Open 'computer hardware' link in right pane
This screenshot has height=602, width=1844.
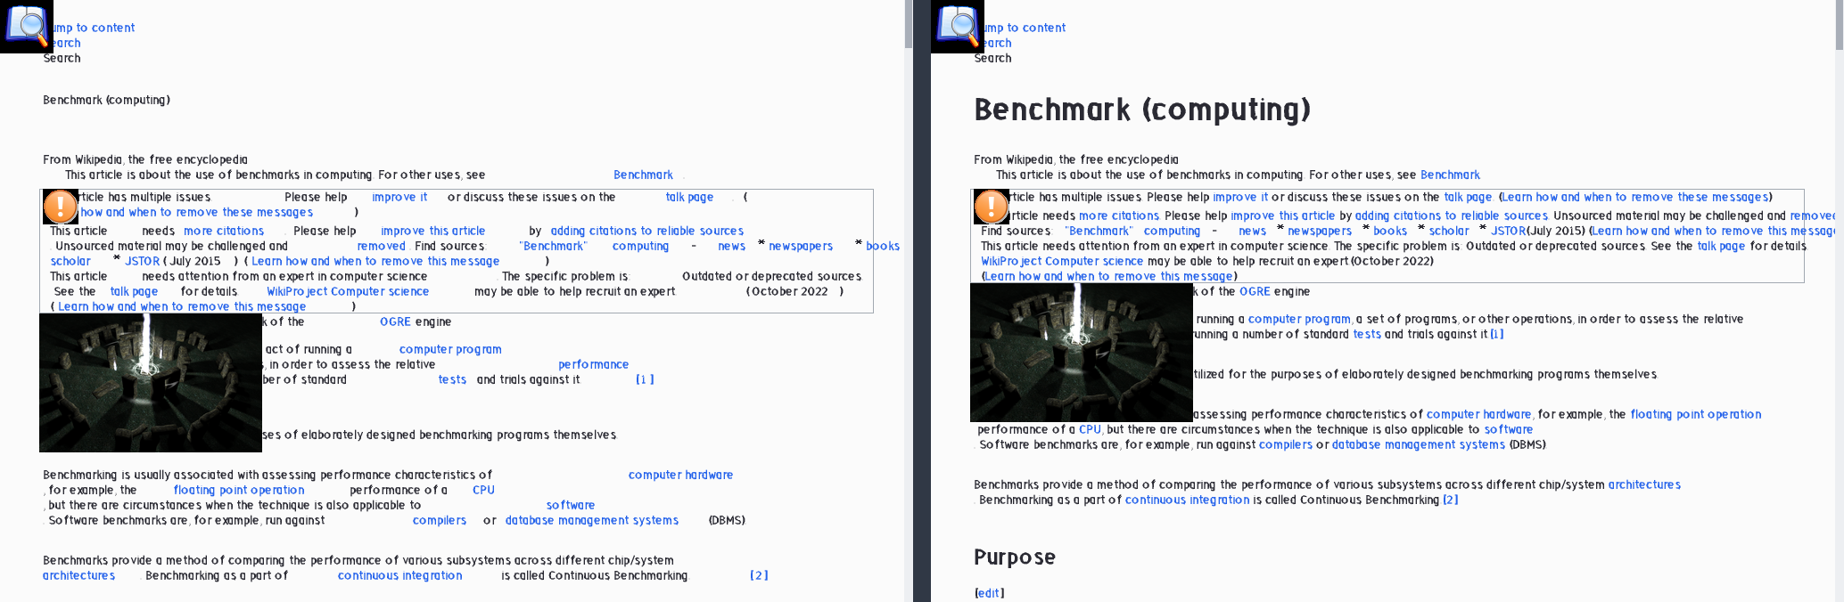tap(1479, 414)
